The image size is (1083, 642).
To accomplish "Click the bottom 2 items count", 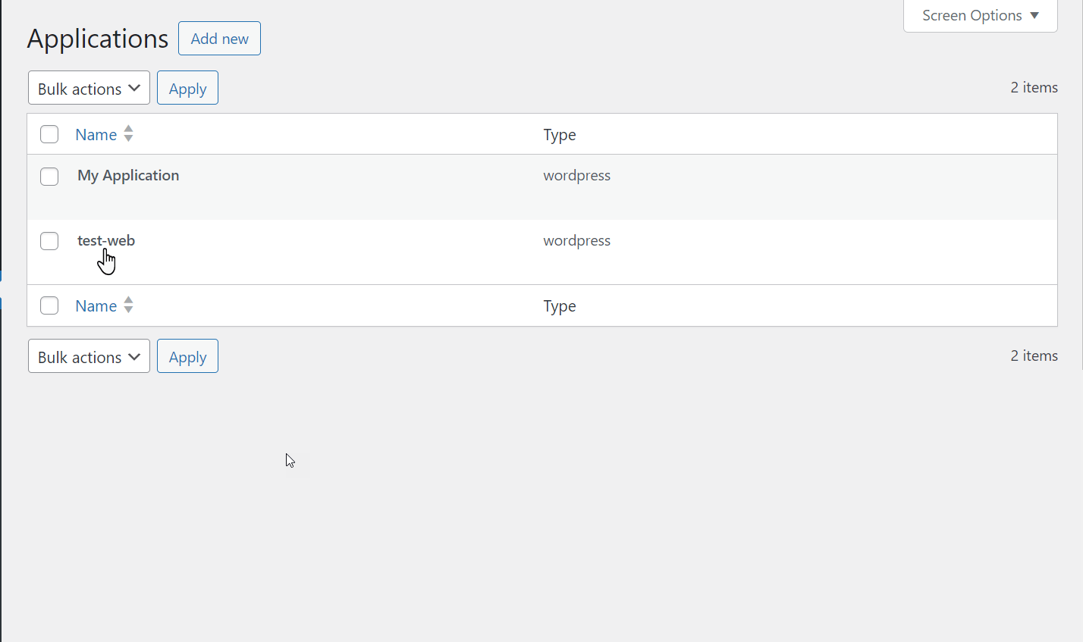I will 1034,355.
